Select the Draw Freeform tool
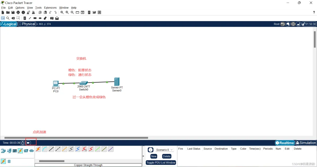 45,18
